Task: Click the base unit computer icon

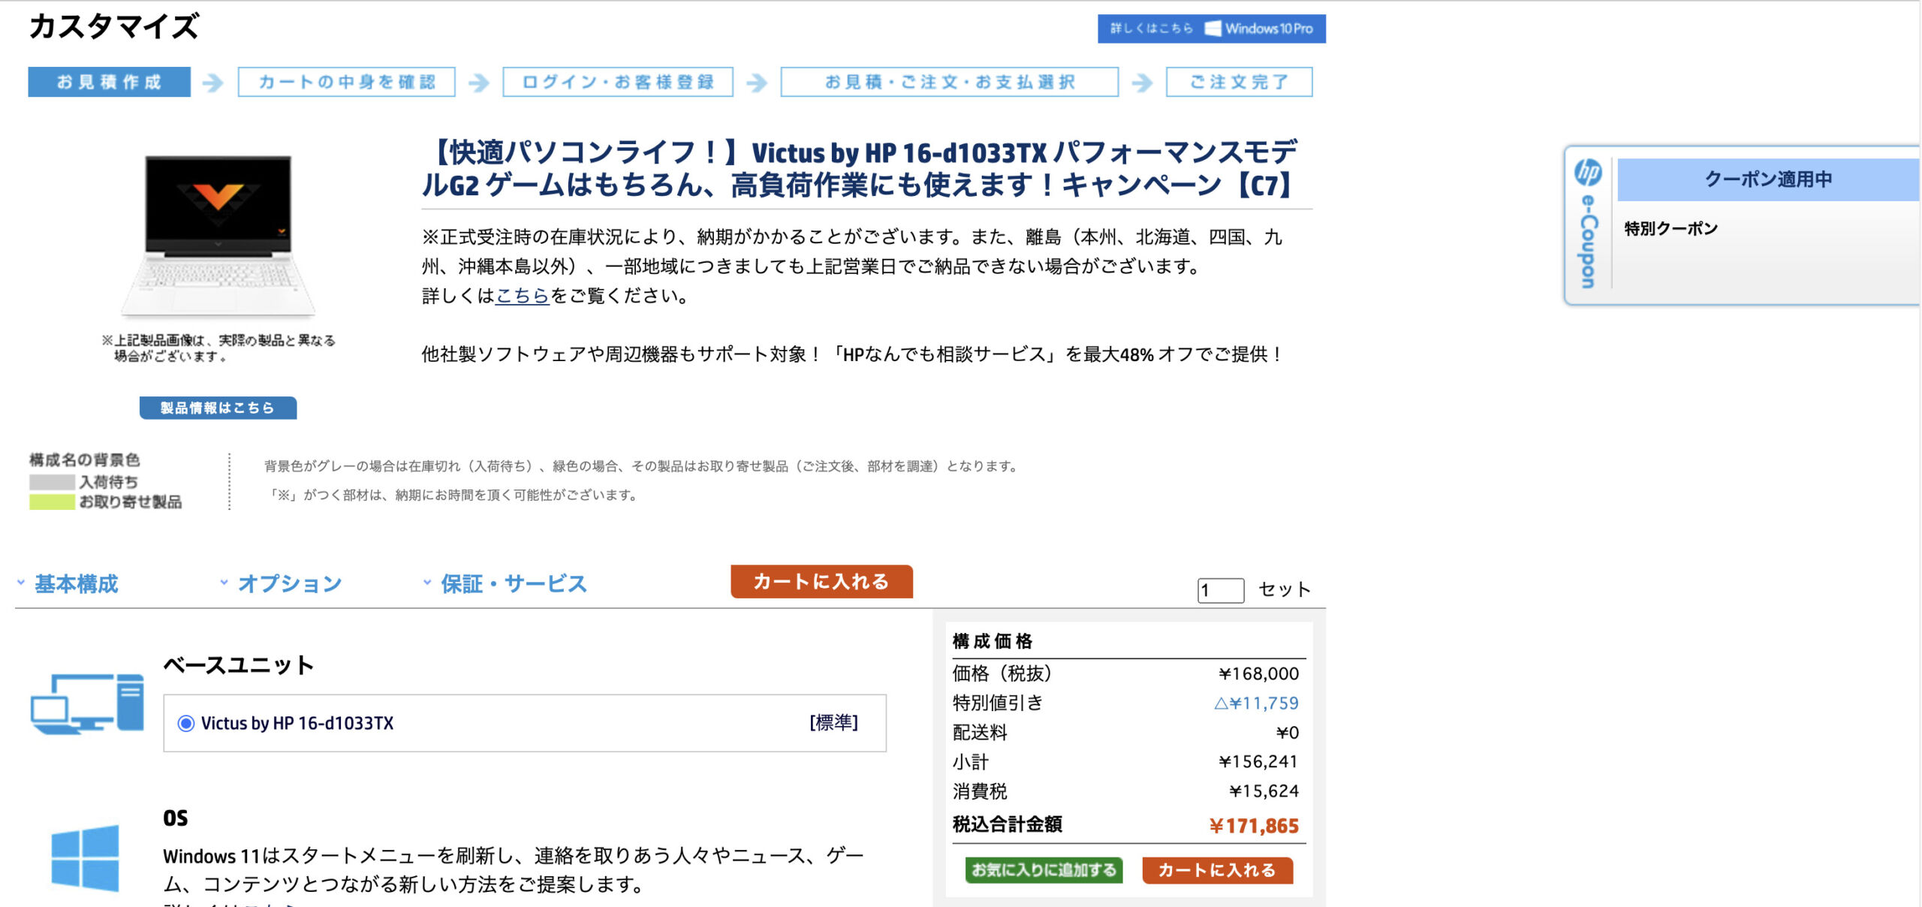Action: tap(87, 704)
